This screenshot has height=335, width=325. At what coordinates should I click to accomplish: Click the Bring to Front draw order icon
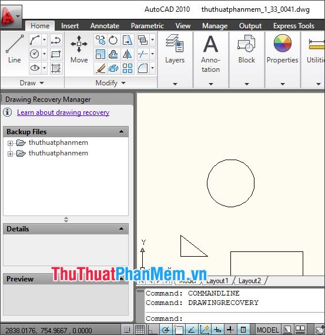(143, 40)
